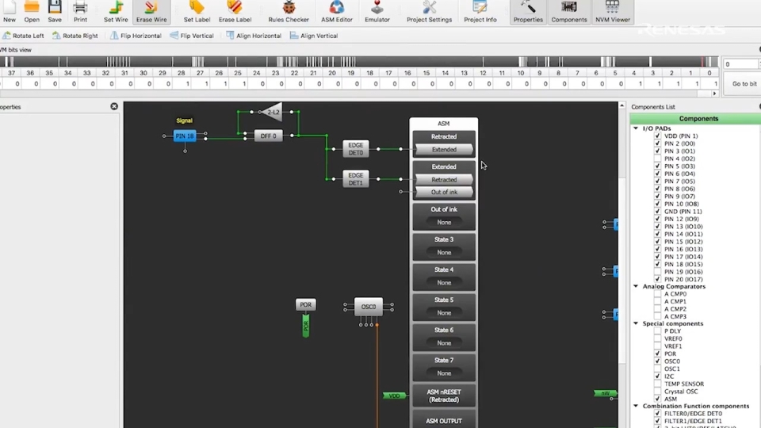This screenshot has height=428, width=761.
Task: Save the project
Action: [55, 12]
